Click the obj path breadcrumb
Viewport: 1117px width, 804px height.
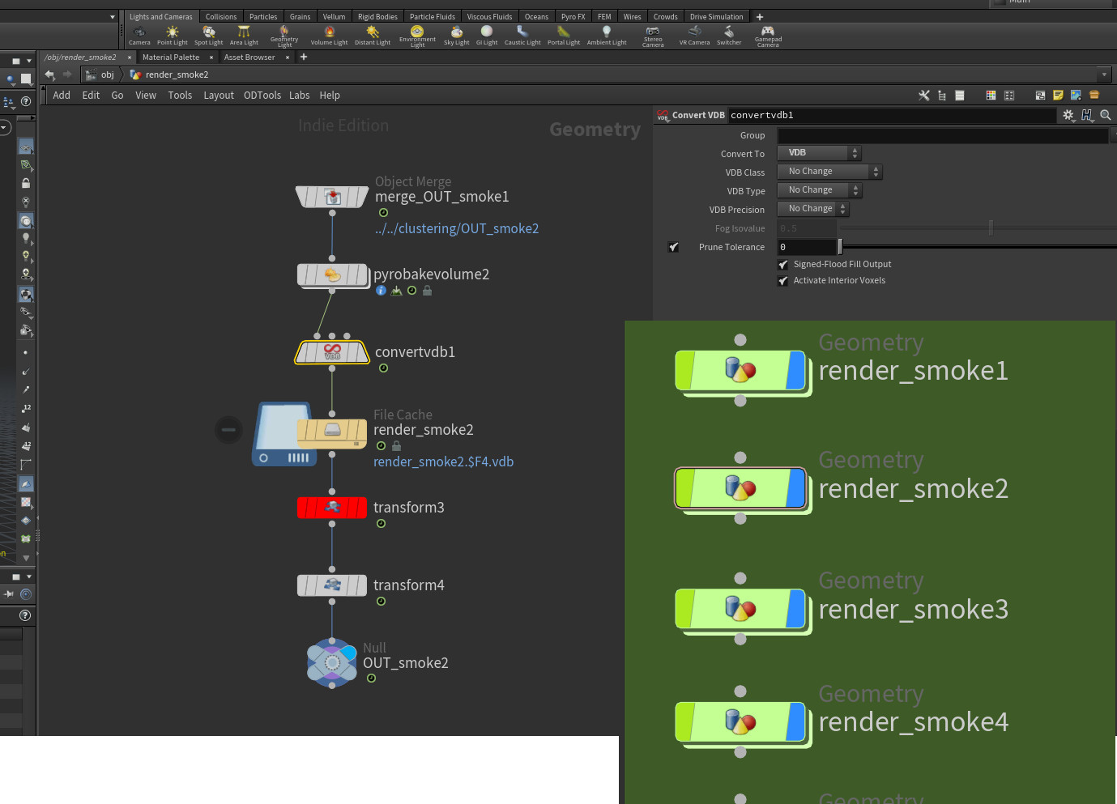click(101, 74)
